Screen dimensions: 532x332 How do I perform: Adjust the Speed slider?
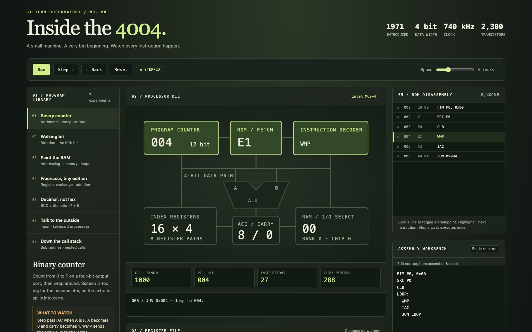(455, 70)
